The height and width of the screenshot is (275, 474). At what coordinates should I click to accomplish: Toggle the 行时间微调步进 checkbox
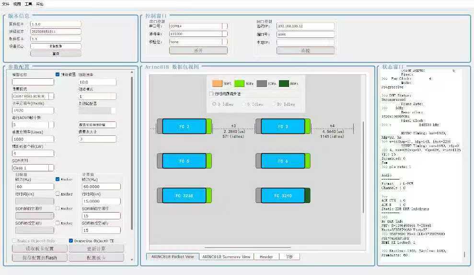212,94
